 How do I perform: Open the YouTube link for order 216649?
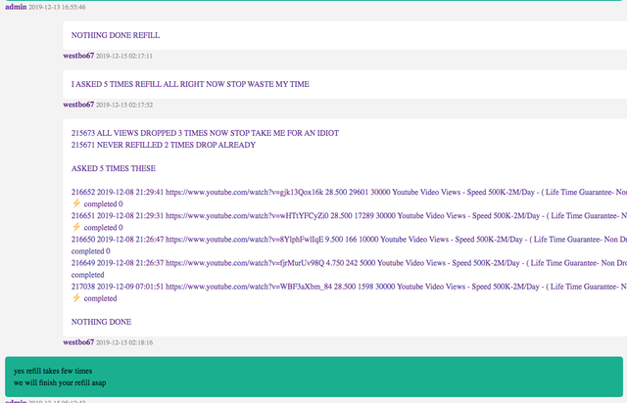[245, 263]
